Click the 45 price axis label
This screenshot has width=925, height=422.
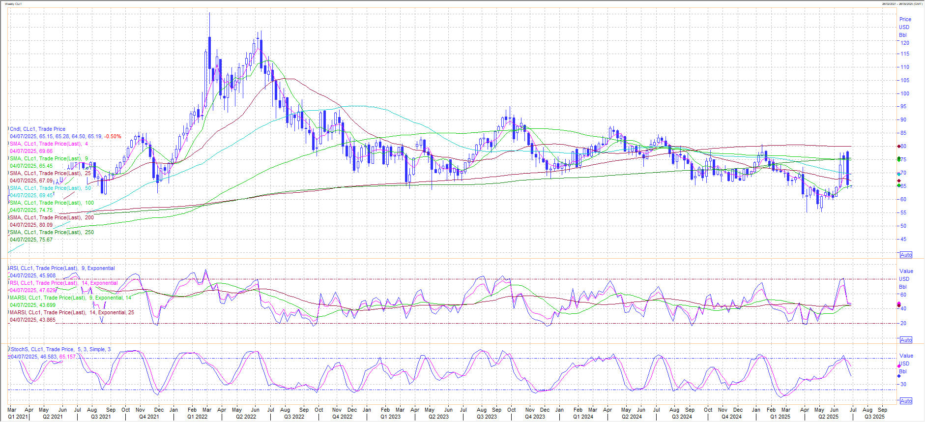(903, 239)
